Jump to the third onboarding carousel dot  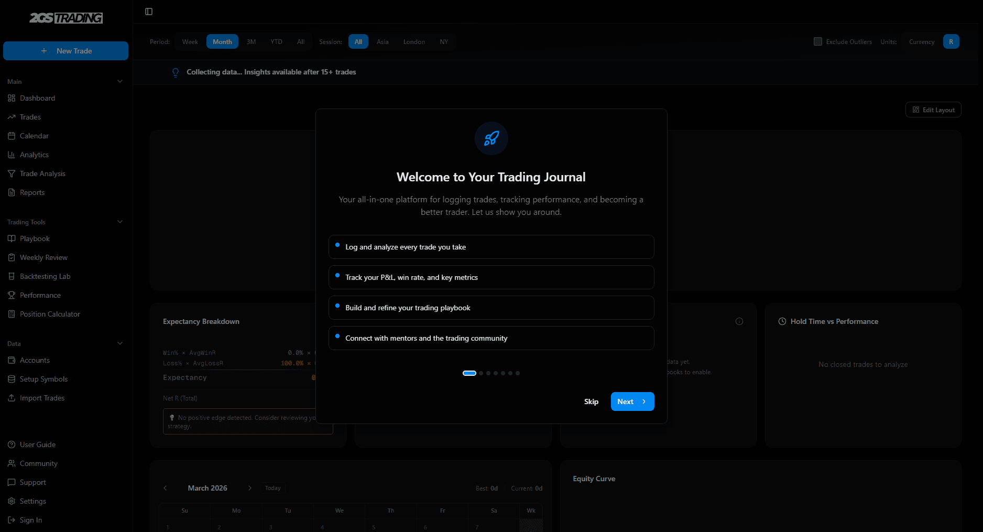[x=488, y=373]
